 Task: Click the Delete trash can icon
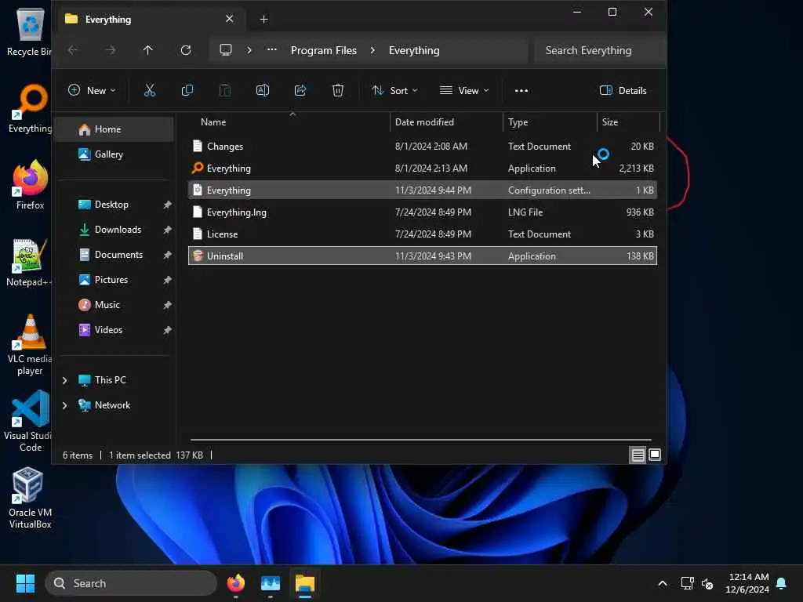tap(338, 91)
